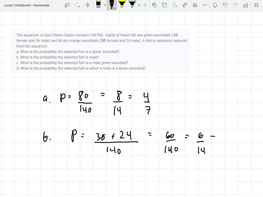Select the text selection cursor tool
263x197 pixels.
(67, 5)
